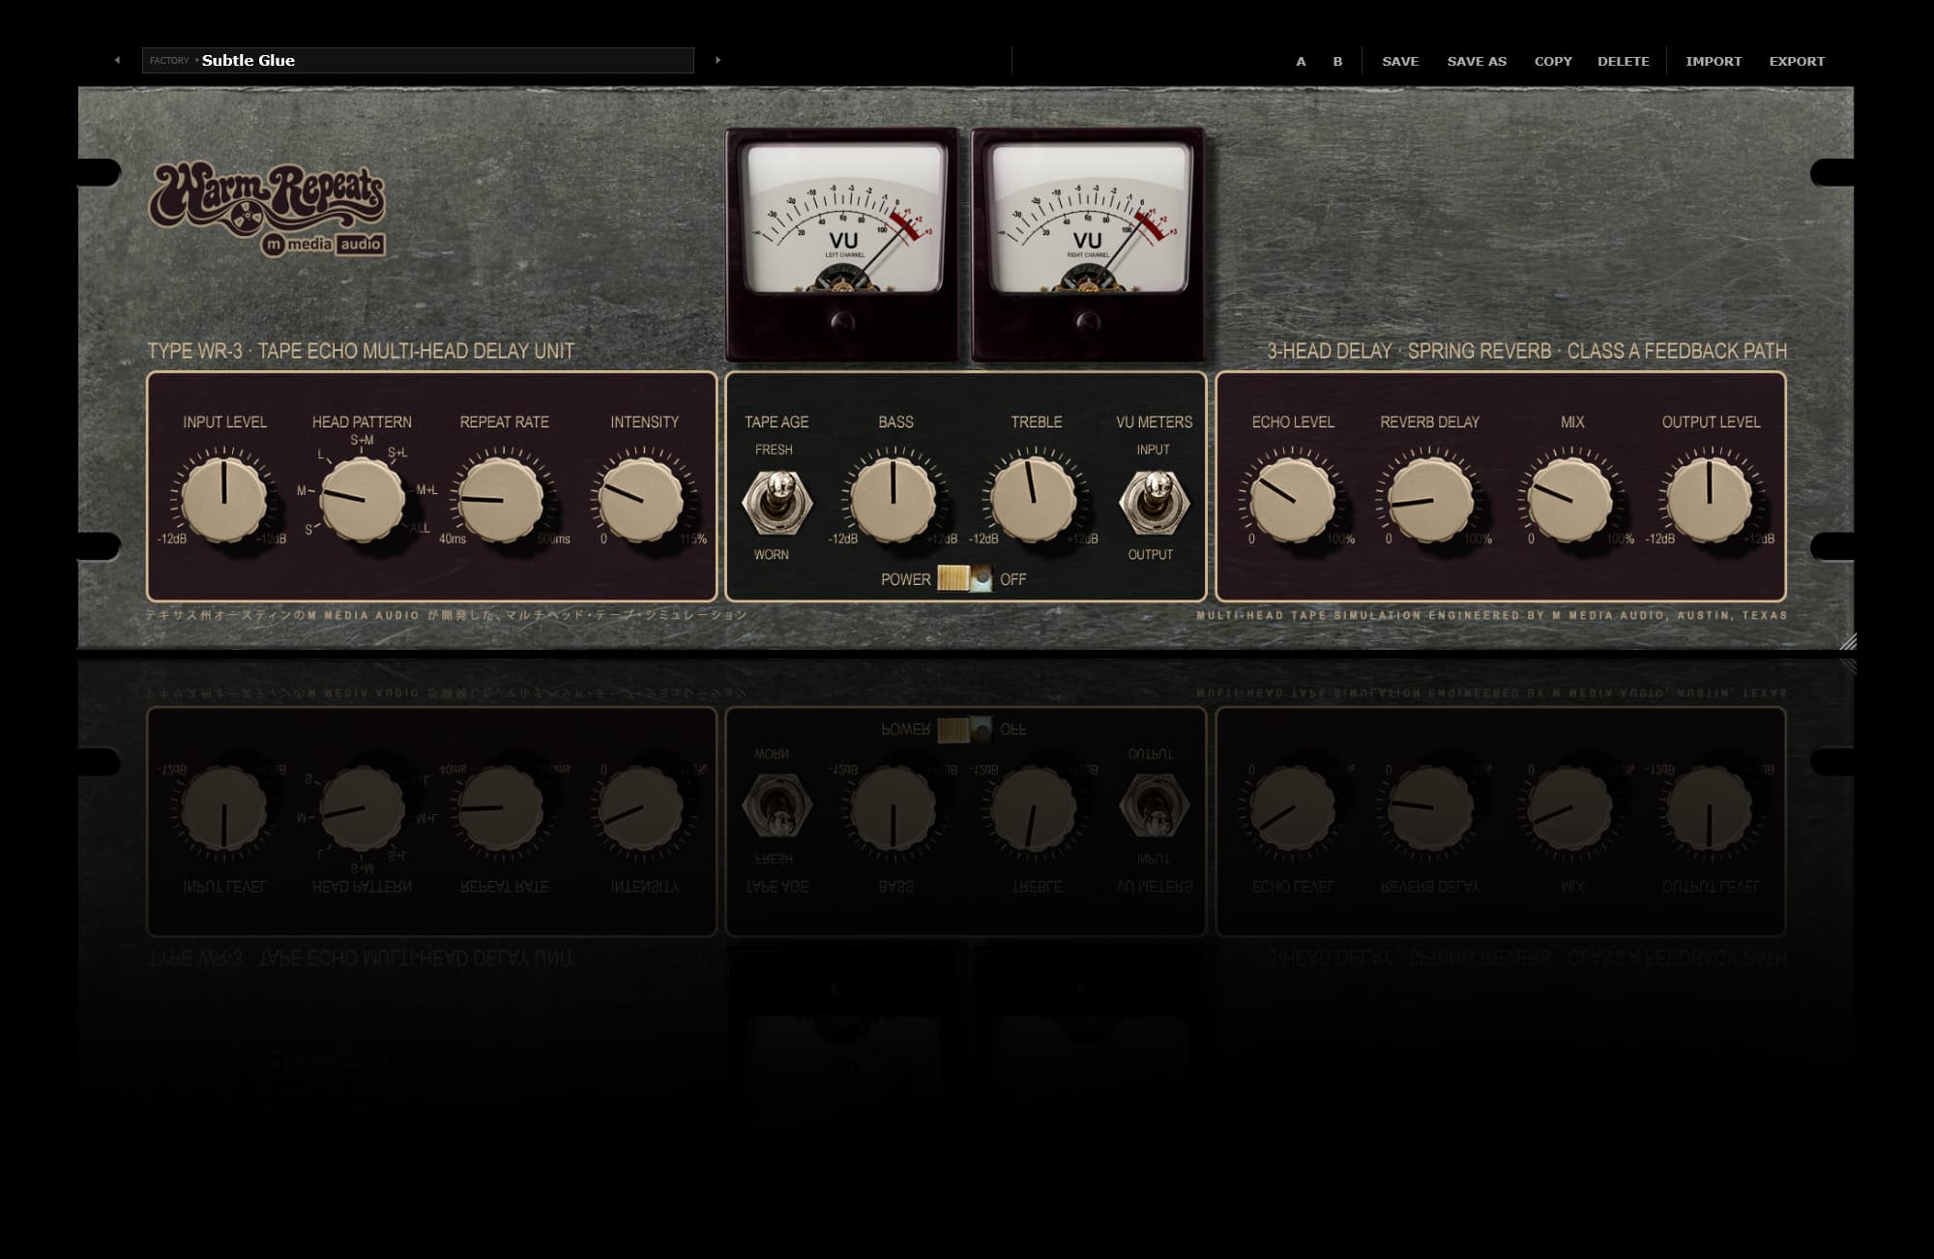The width and height of the screenshot is (1934, 1259).
Task: Select M+L position on Head Pattern dial
Action: point(426,490)
